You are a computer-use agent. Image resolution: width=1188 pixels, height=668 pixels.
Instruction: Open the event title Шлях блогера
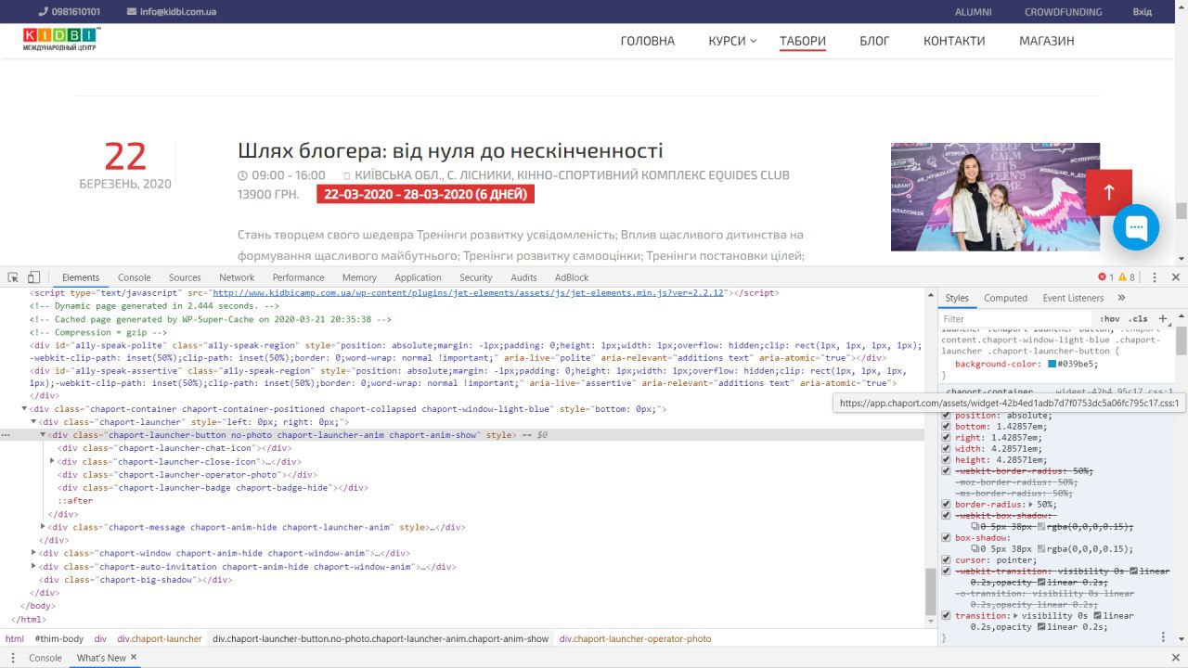(450, 150)
